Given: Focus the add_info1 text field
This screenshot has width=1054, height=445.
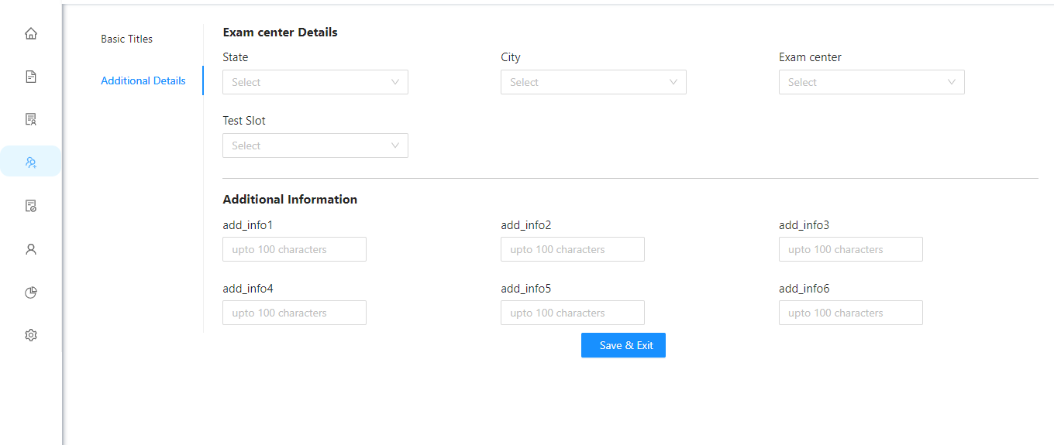Looking at the screenshot, I should point(294,249).
